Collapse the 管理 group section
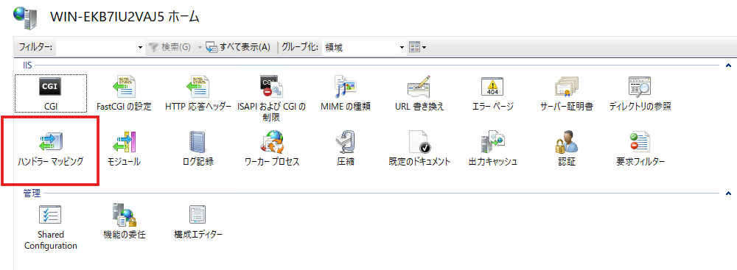Screen dimensions: 737x270 click(729, 193)
